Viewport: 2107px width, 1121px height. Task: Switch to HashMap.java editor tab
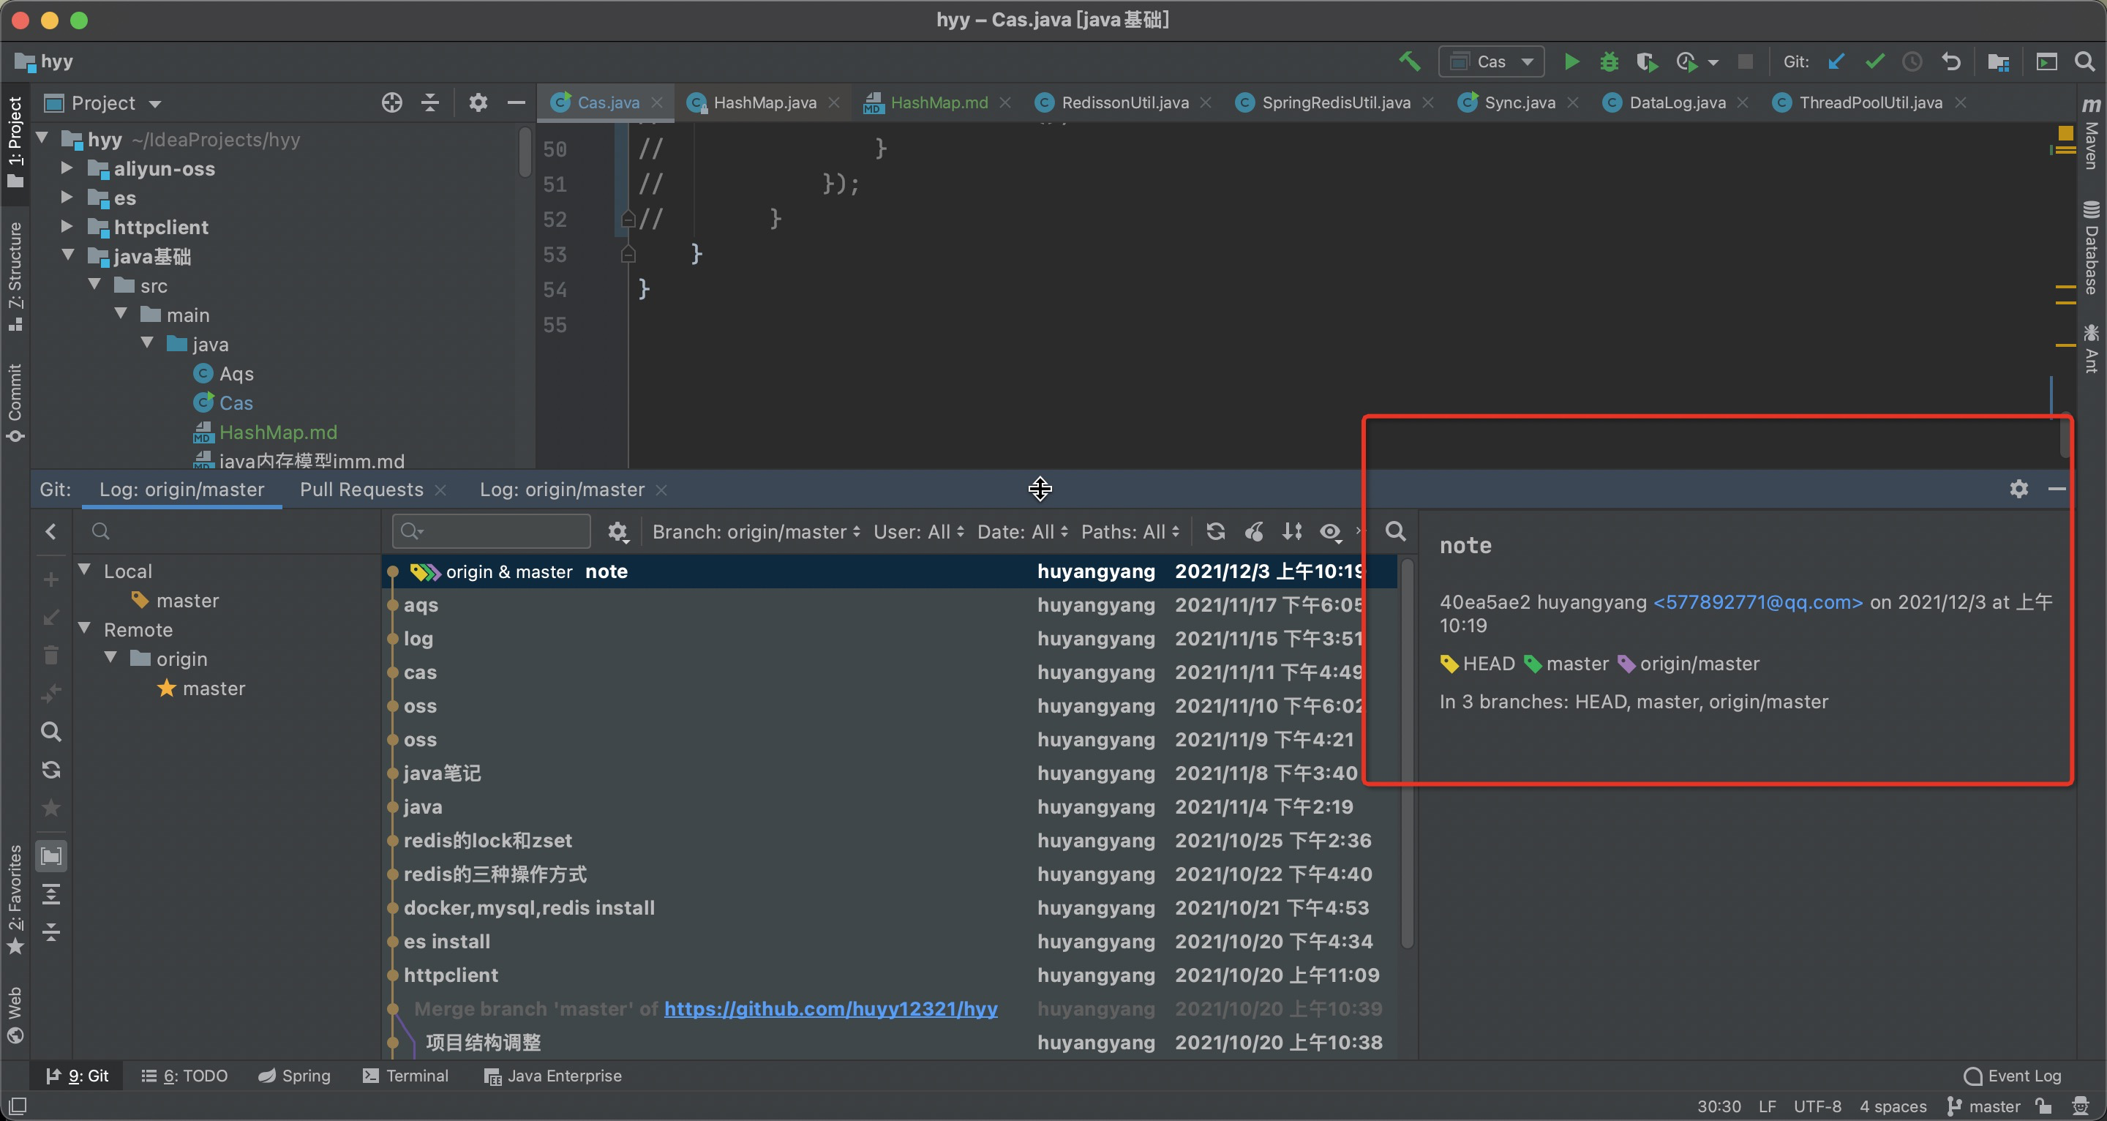tap(764, 102)
